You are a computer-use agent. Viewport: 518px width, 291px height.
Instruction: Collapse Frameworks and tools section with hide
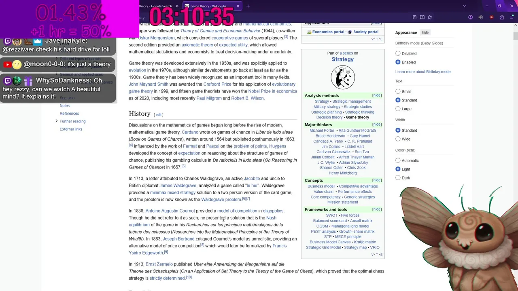377,209
